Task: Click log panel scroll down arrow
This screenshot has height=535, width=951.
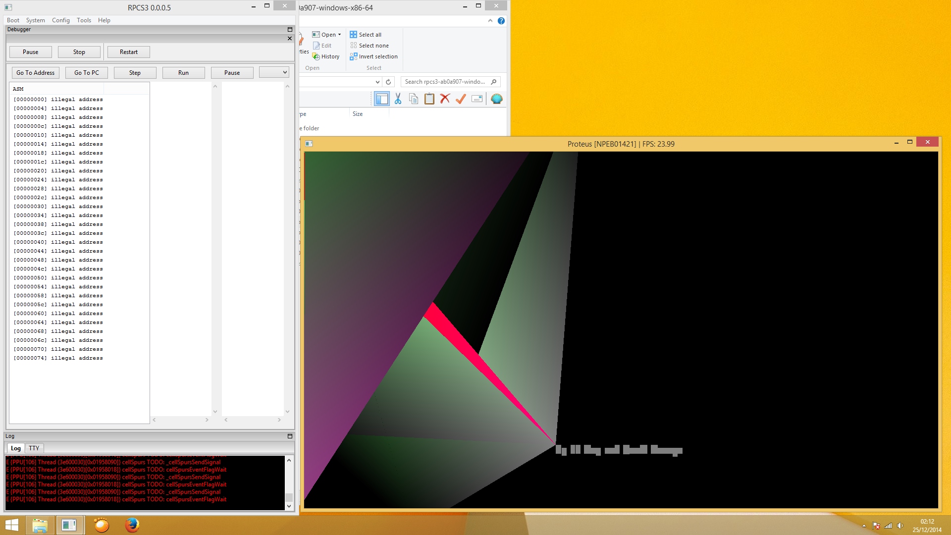Action: pyautogui.click(x=289, y=506)
